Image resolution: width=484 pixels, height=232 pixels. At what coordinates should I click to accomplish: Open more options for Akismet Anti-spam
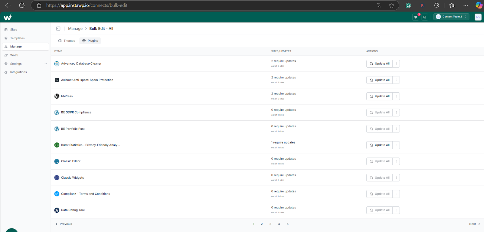[x=396, y=80]
